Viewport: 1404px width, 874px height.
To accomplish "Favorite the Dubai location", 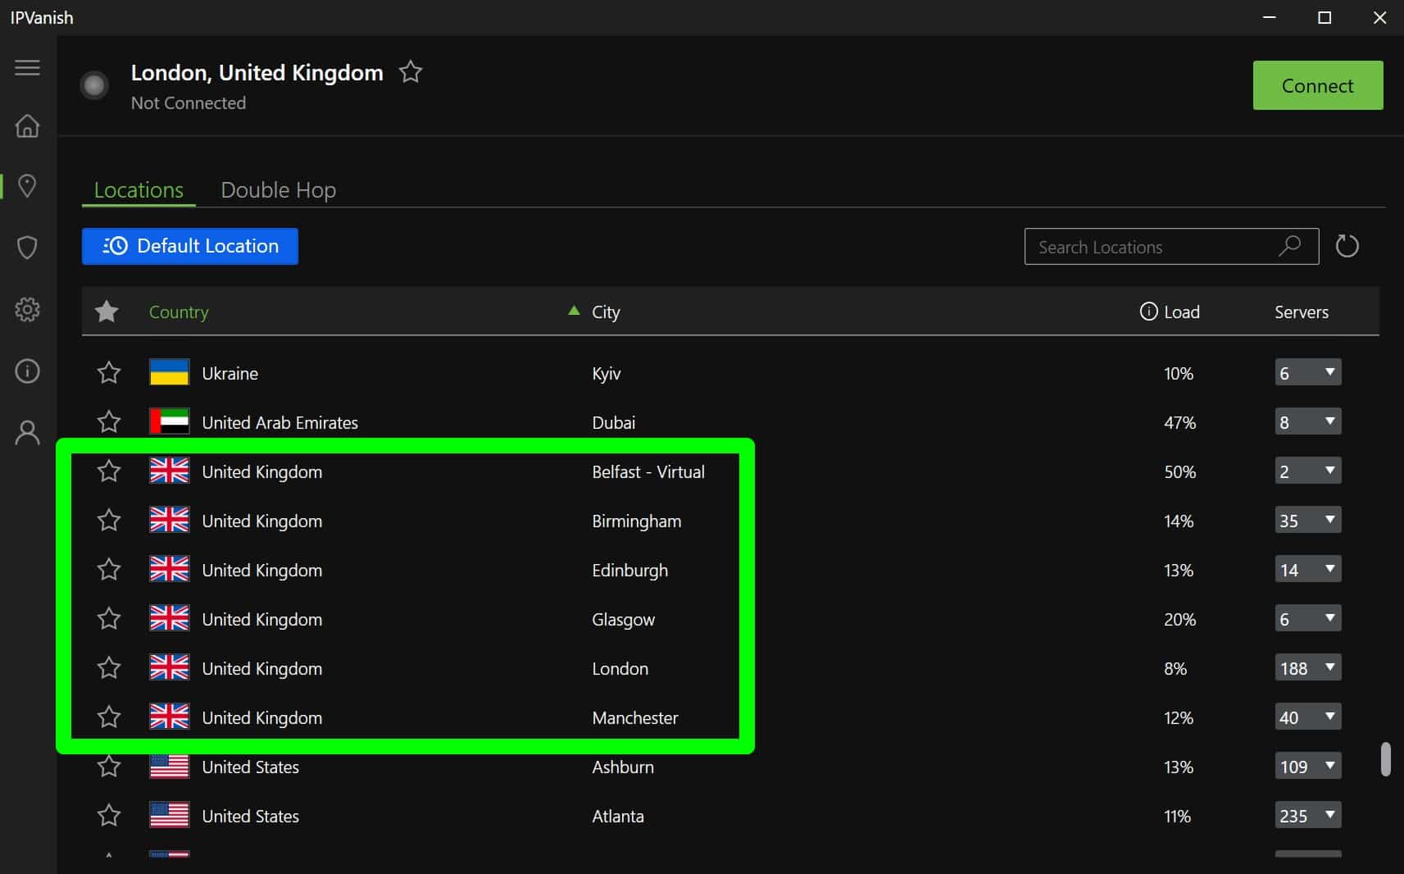I will (109, 422).
